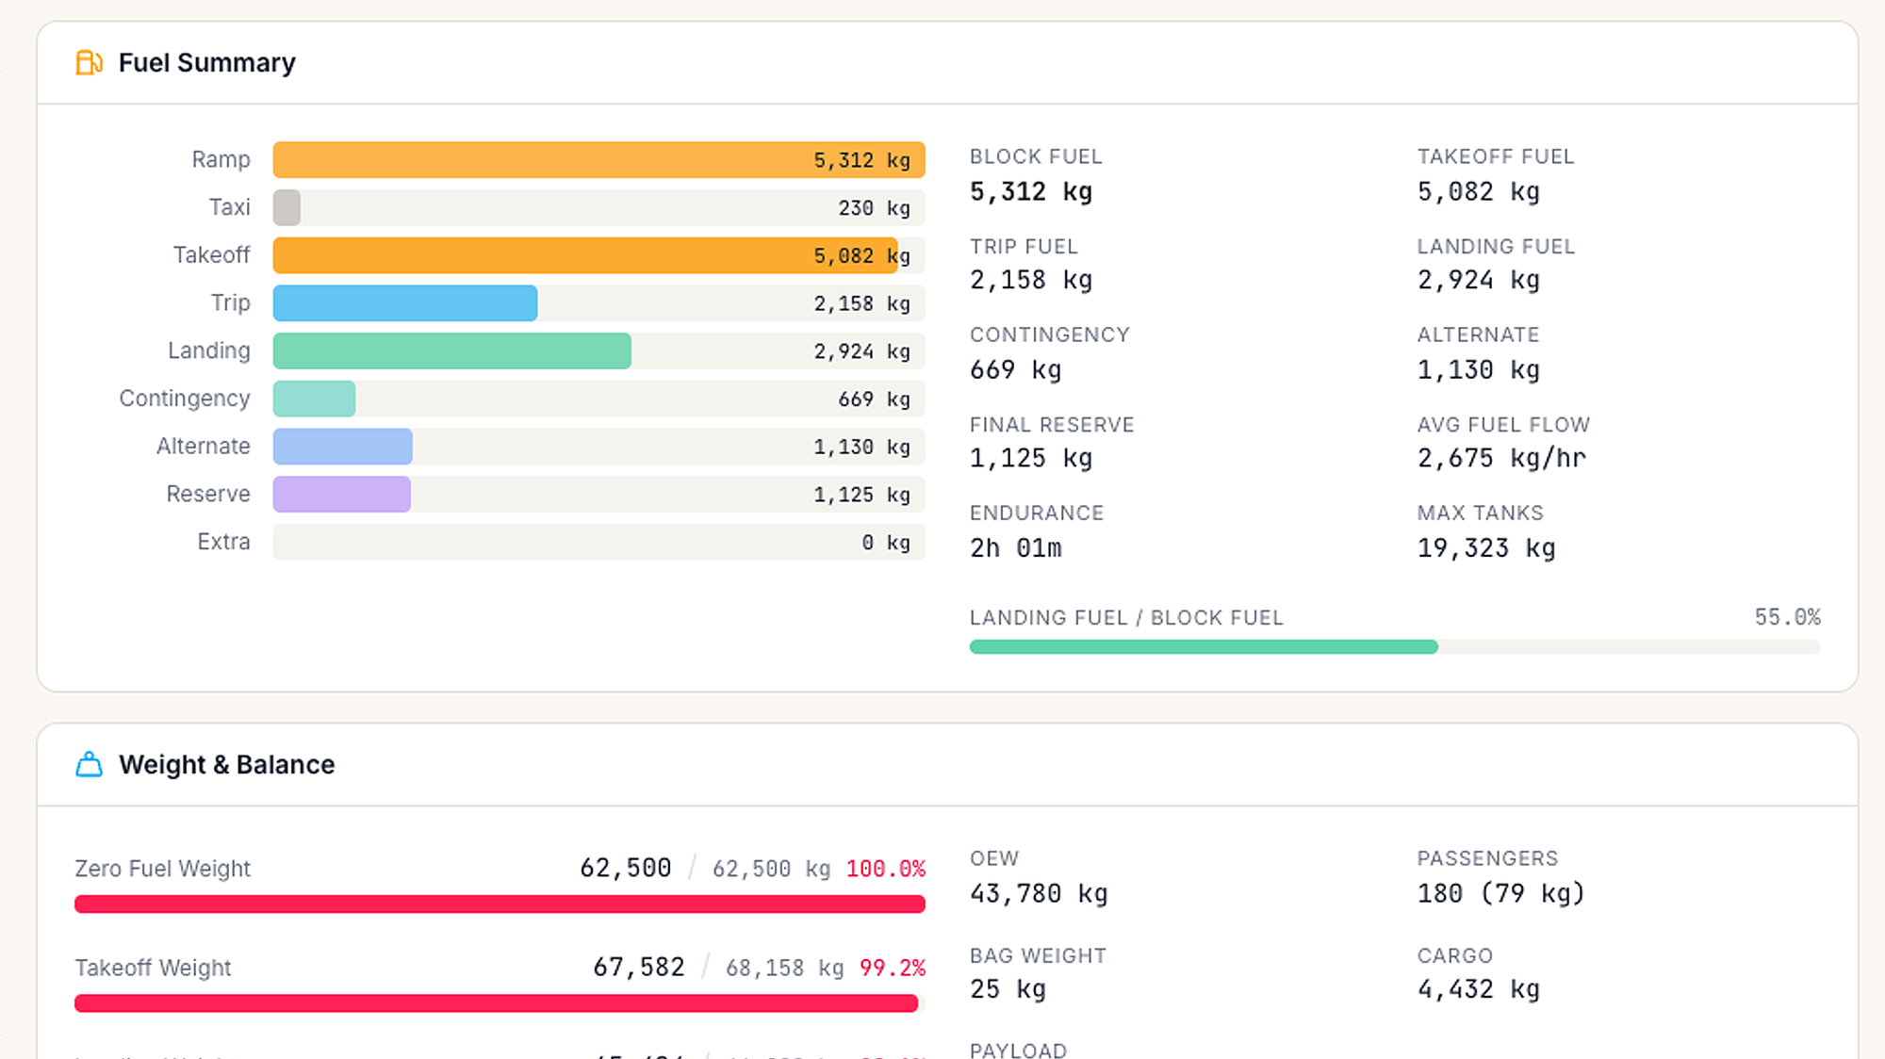The height and width of the screenshot is (1059, 1885).
Task: Click the Passengers 180 (79 kg) value
Action: click(1501, 893)
